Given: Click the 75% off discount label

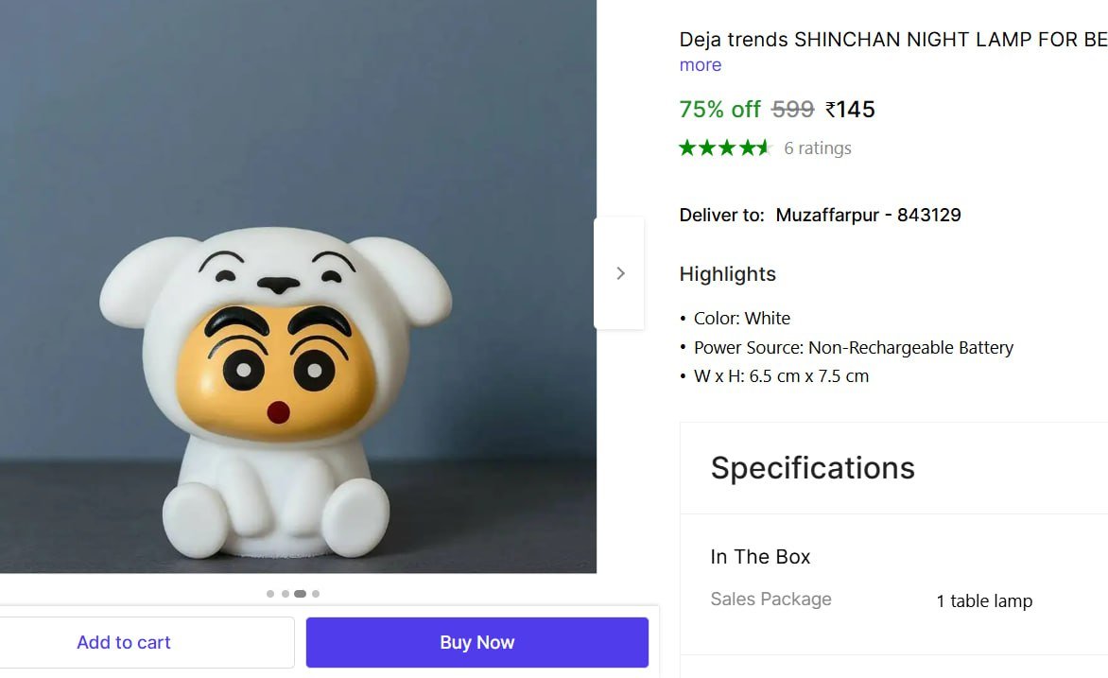Looking at the screenshot, I should (719, 110).
